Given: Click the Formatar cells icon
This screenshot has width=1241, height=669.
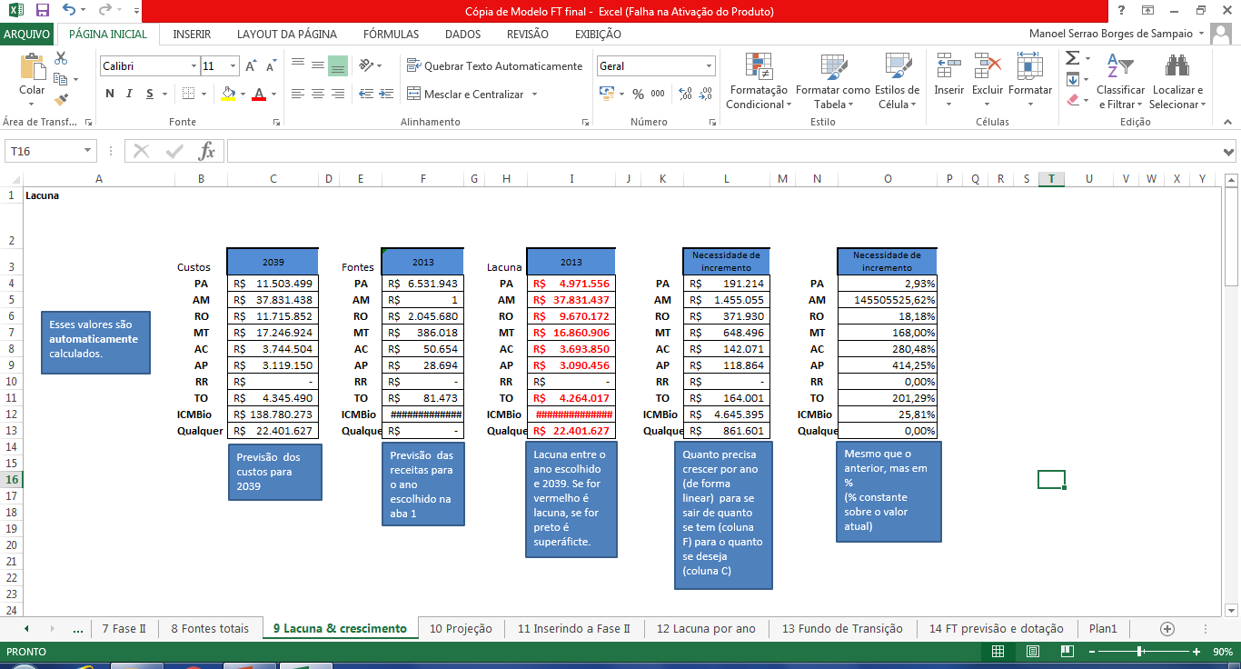Looking at the screenshot, I should pyautogui.click(x=1030, y=66).
